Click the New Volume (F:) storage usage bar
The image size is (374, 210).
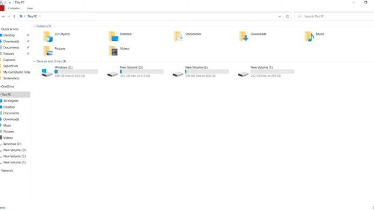click(x=272, y=71)
